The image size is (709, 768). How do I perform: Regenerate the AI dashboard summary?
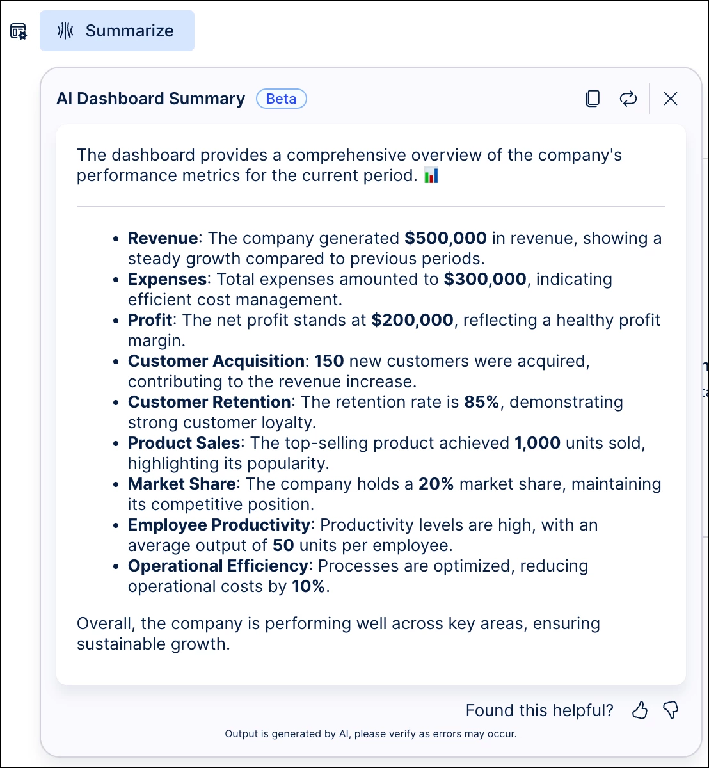[628, 99]
